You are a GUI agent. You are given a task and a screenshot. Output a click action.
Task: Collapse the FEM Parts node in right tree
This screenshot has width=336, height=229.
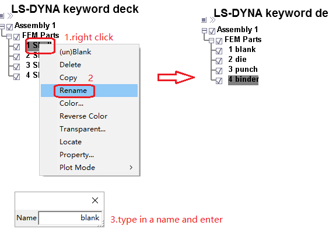coord(211,40)
